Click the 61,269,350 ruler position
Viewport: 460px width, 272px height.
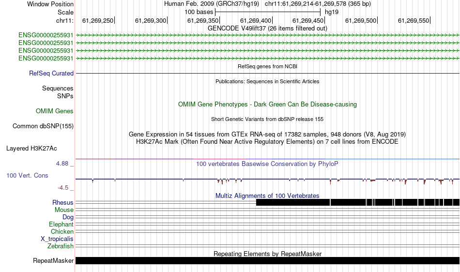tap(203, 20)
